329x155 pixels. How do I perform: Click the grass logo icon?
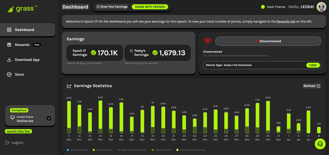coord(11,10)
